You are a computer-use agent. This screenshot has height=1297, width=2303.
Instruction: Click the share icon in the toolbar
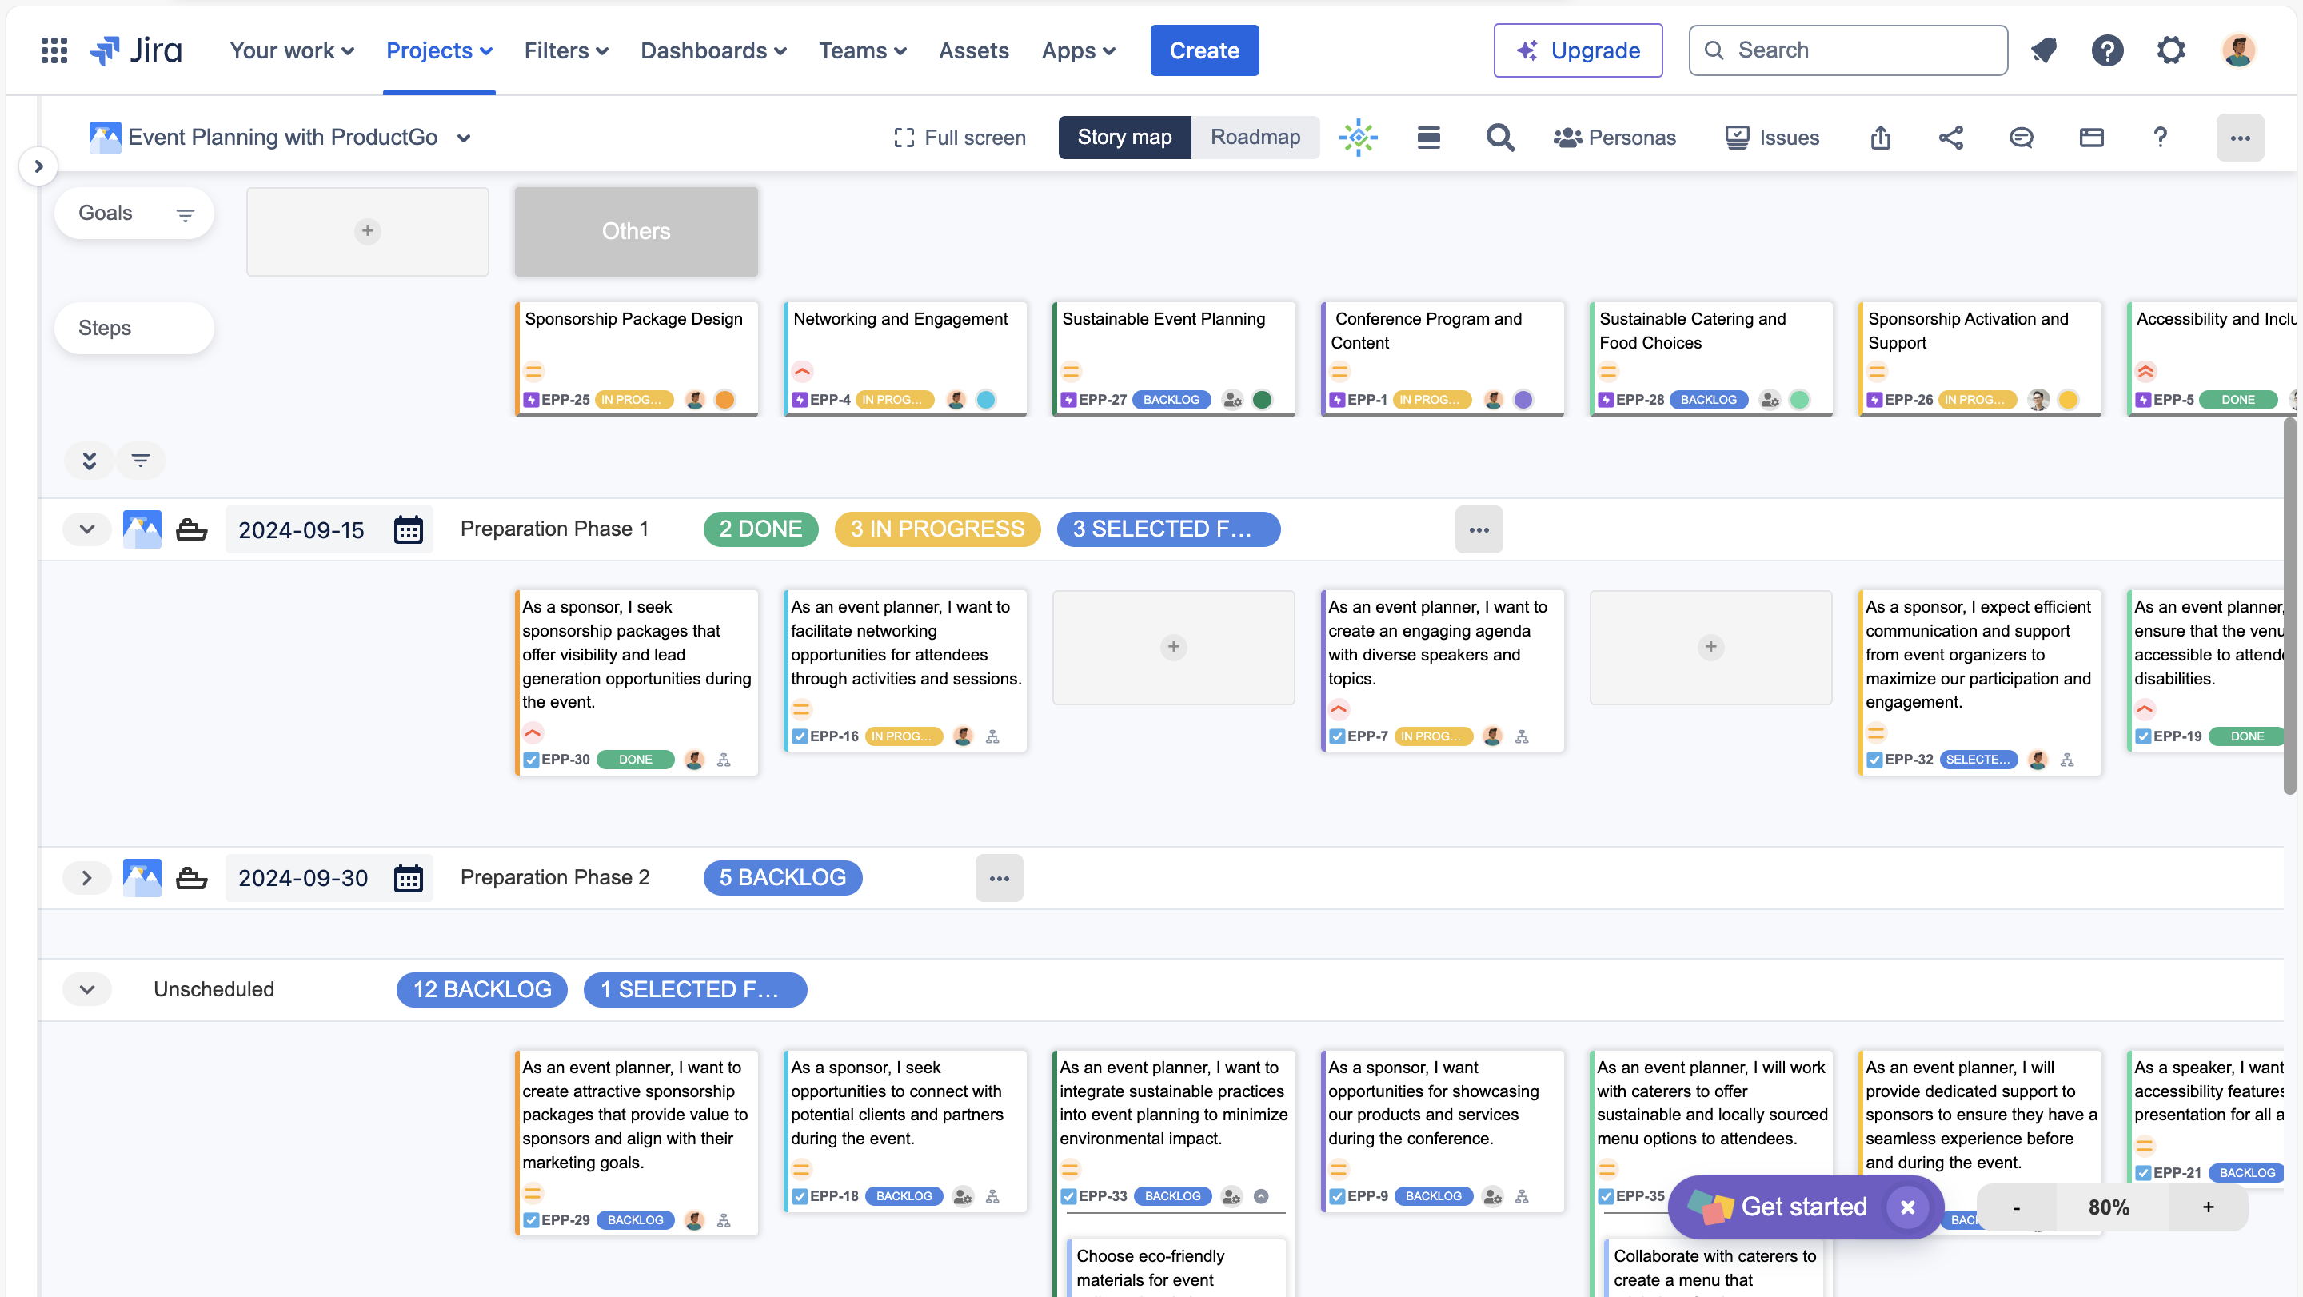[1951, 138]
